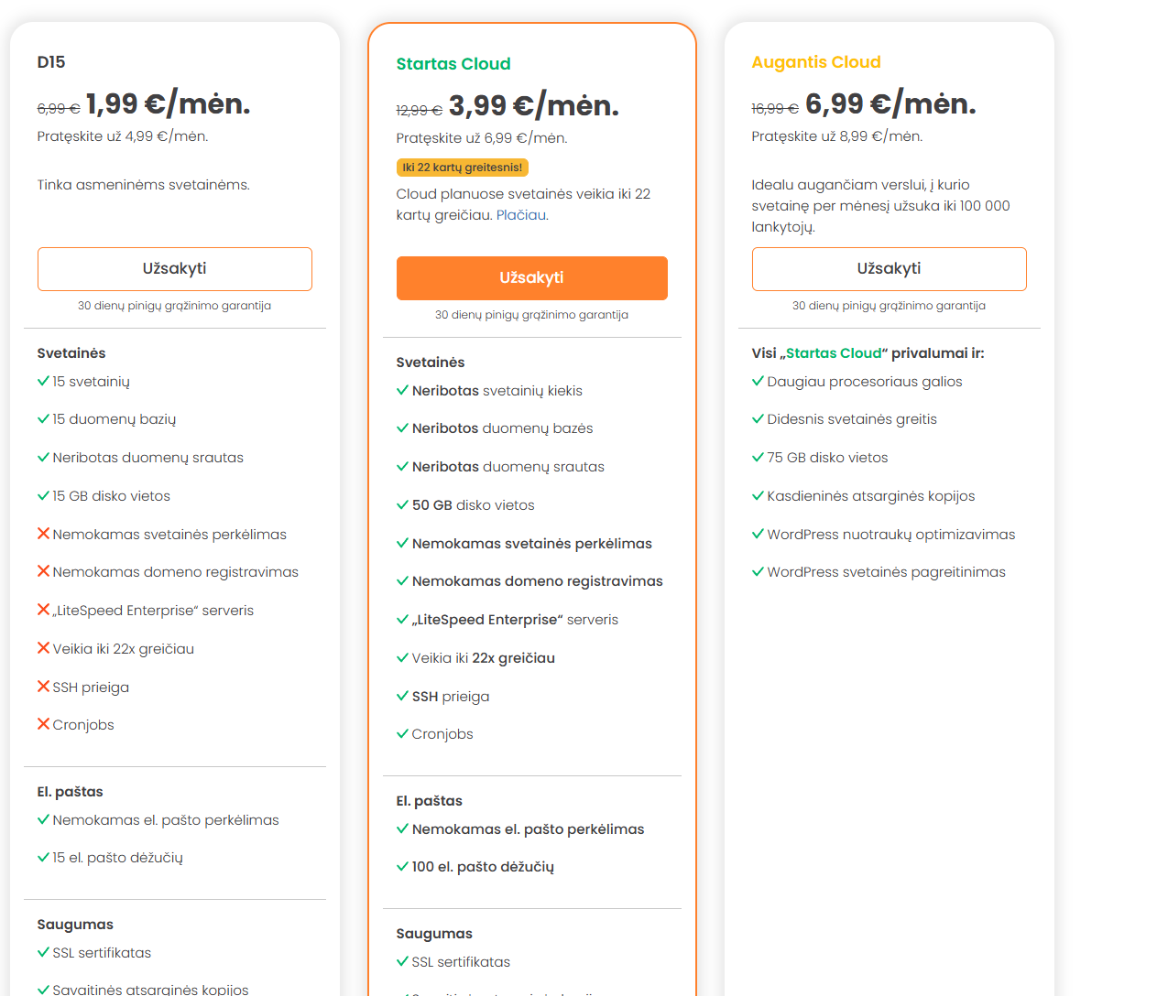Click 'Užsakyti' on the D15 plan
This screenshot has width=1168, height=996.
pos(174,268)
